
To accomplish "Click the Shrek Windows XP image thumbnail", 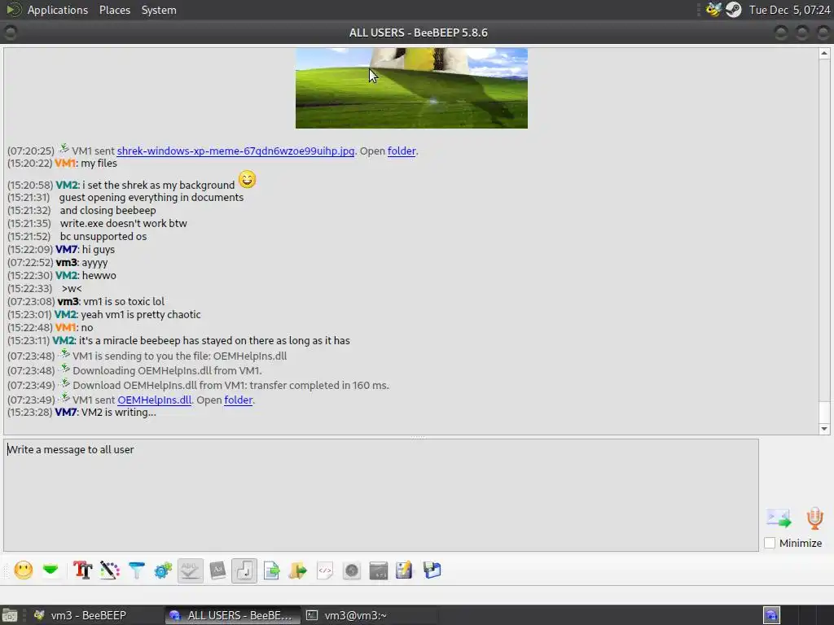I will pos(411,88).
